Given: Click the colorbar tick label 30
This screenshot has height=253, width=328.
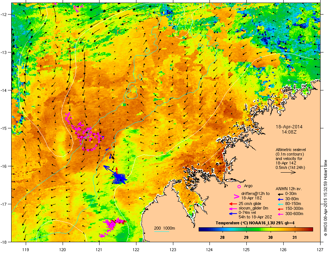Looking at the screenshot, I should pos(270,237).
